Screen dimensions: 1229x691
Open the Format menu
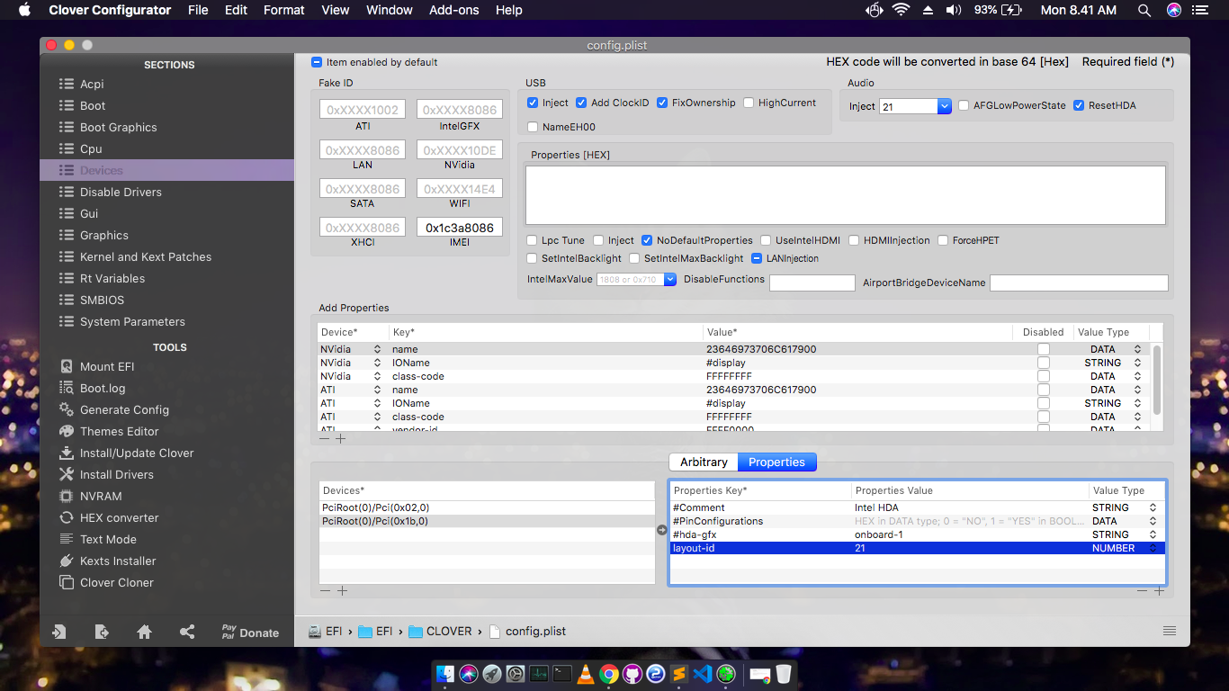284,10
